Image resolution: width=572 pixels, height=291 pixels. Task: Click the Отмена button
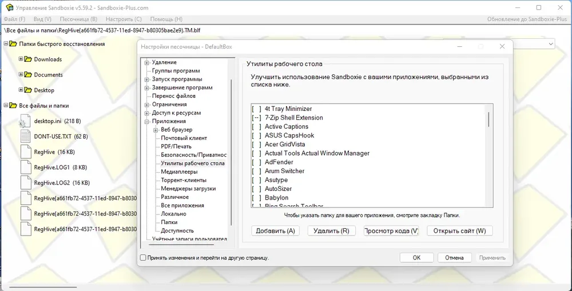(x=455, y=257)
